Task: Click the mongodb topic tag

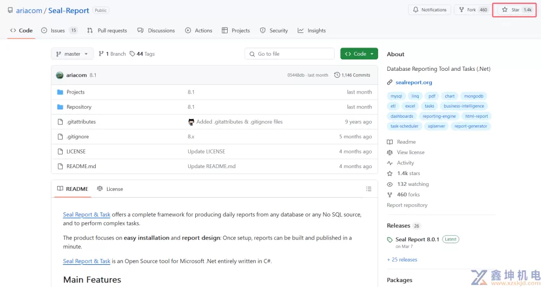Action: [x=474, y=96]
